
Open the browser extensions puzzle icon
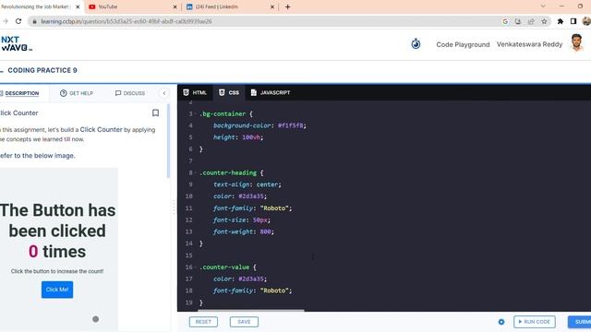(x=561, y=21)
